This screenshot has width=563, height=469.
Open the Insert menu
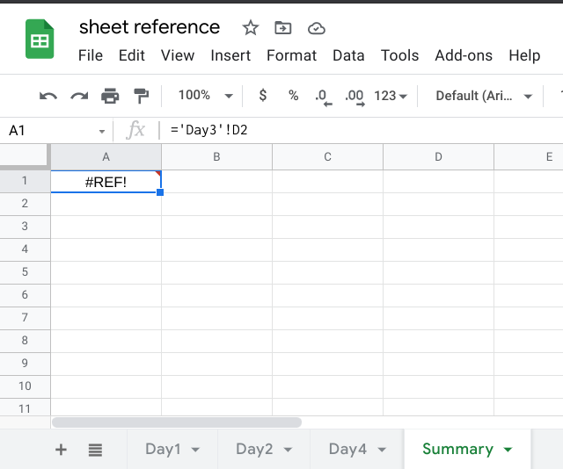click(230, 55)
